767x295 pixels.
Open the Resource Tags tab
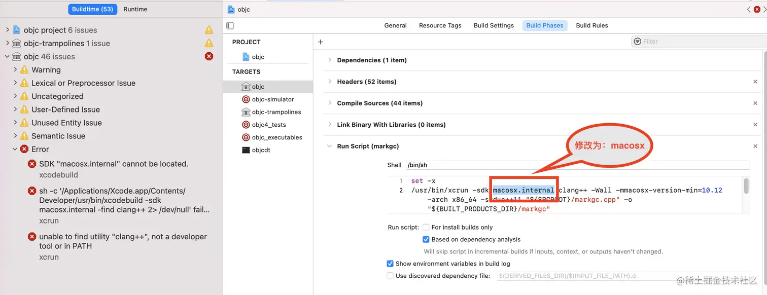[x=440, y=25]
